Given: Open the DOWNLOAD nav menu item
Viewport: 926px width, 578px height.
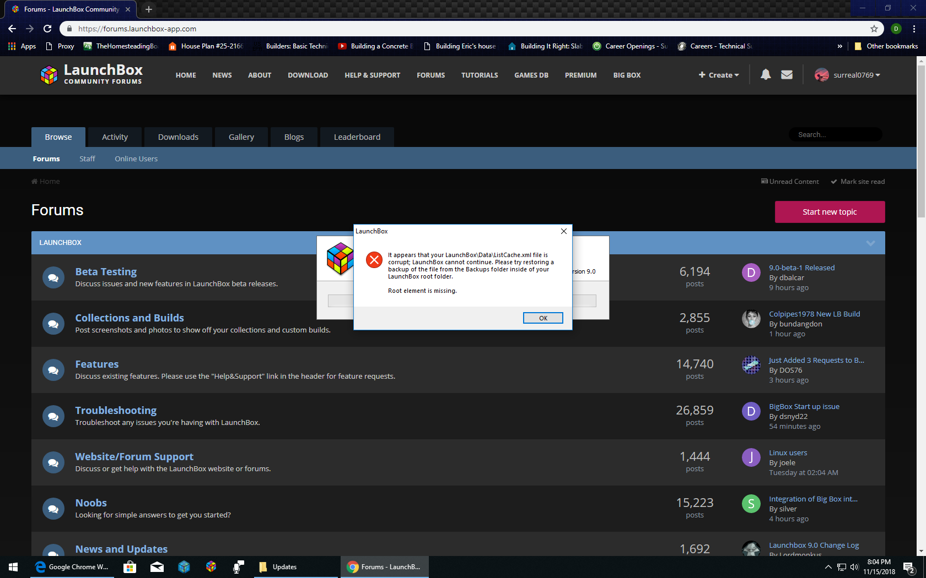Looking at the screenshot, I should (x=308, y=75).
